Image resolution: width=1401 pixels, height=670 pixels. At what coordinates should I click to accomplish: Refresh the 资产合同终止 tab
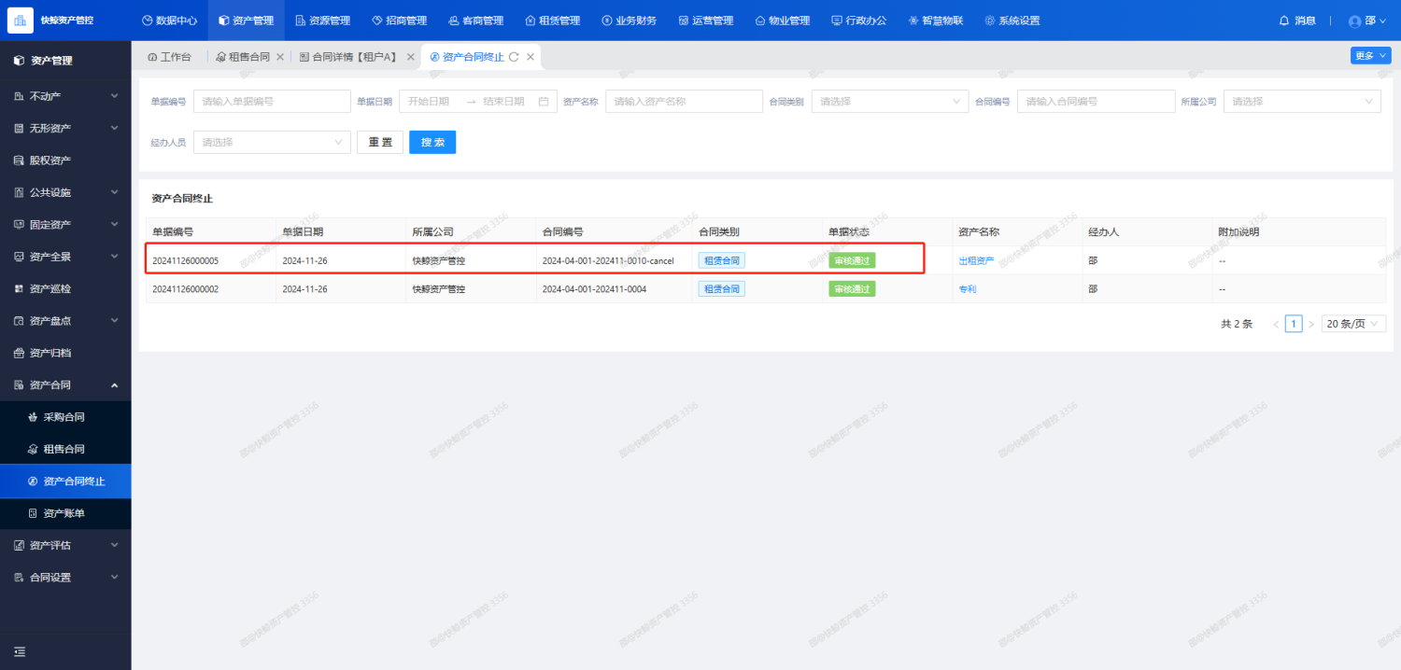point(514,57)
